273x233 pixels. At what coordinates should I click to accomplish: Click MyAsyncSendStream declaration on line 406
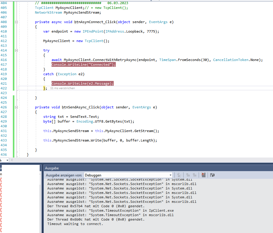81,12
